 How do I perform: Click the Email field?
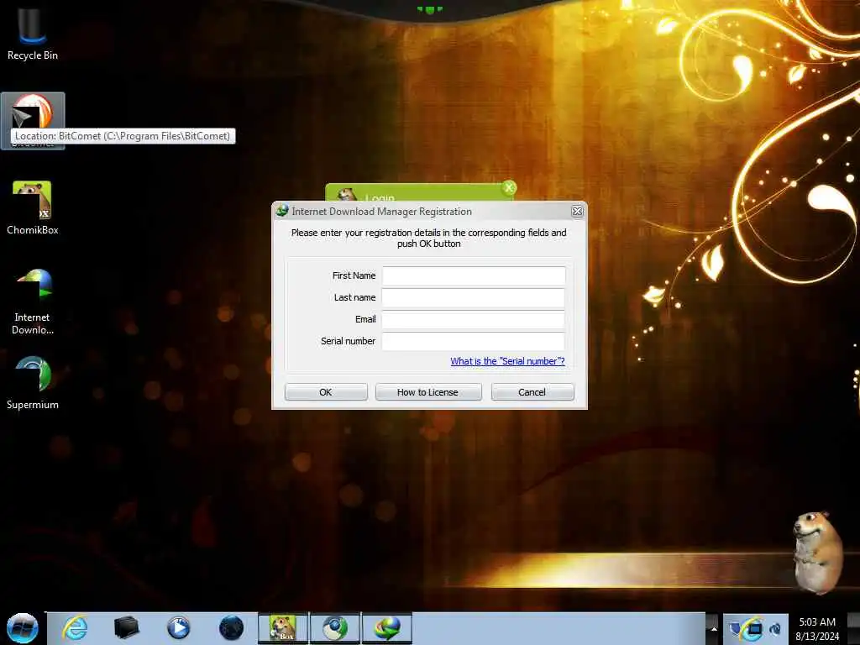[x=474, y=319]
